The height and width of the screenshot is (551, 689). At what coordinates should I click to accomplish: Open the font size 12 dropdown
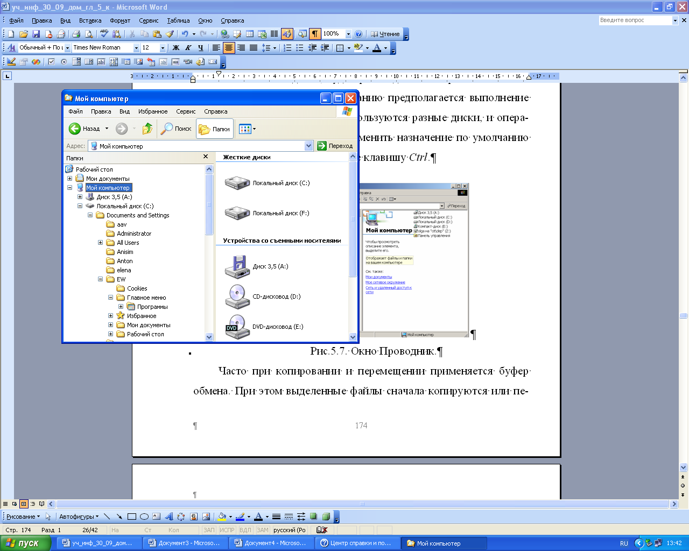tap(163, 48)
